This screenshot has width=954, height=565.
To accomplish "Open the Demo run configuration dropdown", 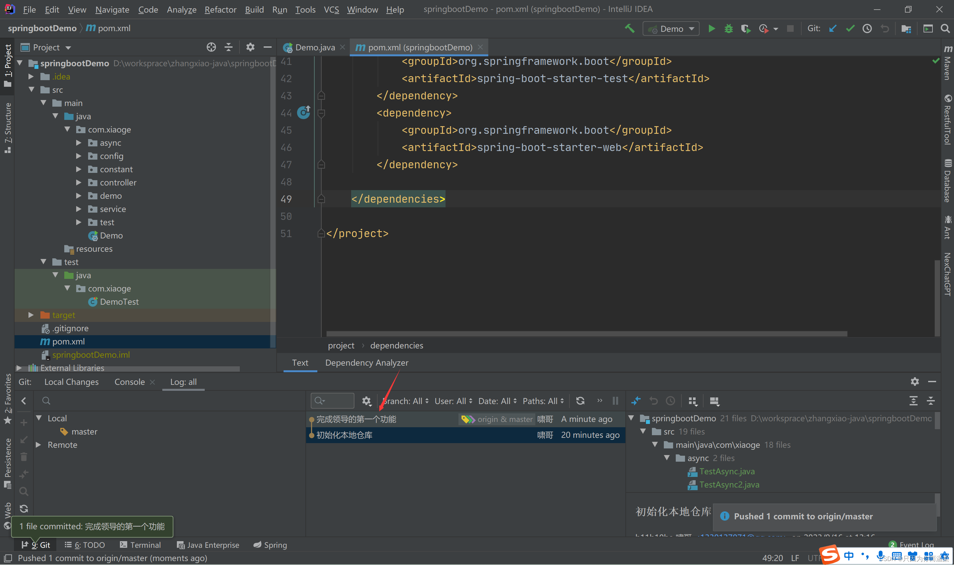I will tap(671, 28).
